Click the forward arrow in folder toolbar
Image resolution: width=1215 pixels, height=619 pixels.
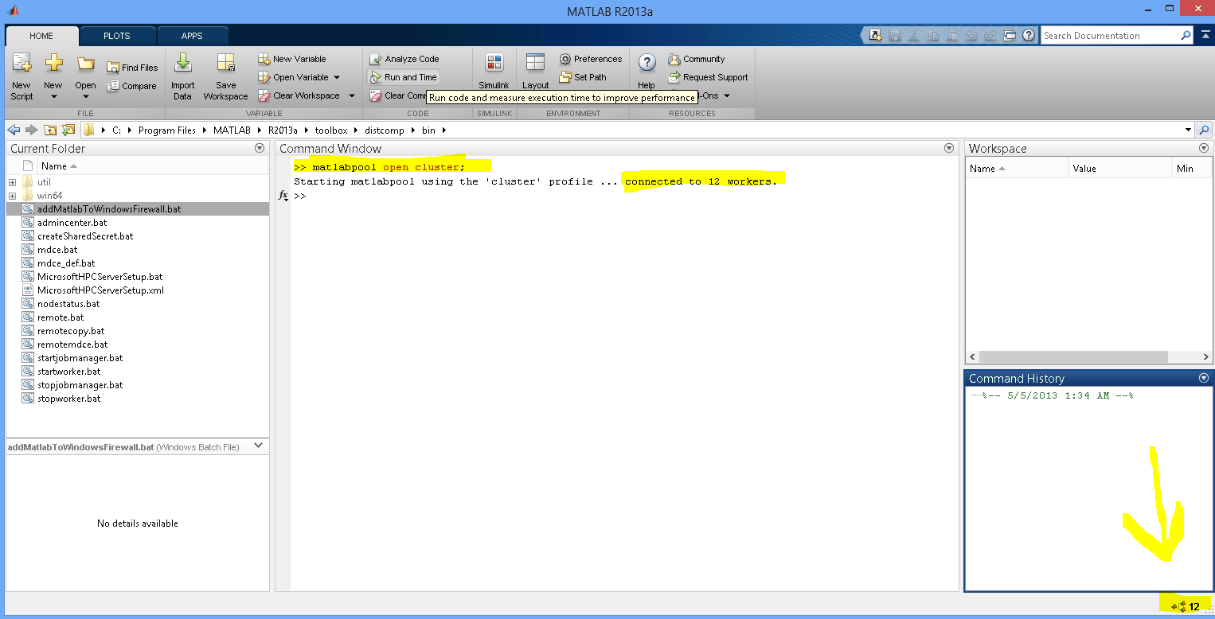[32, 130]
